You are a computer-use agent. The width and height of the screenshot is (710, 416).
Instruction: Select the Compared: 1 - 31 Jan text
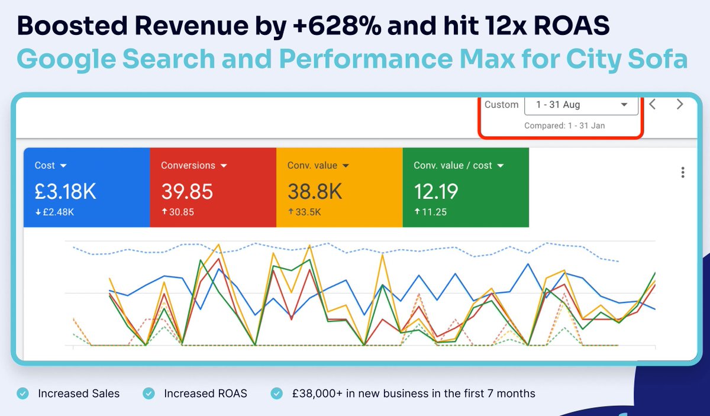[x=564, y=125]
